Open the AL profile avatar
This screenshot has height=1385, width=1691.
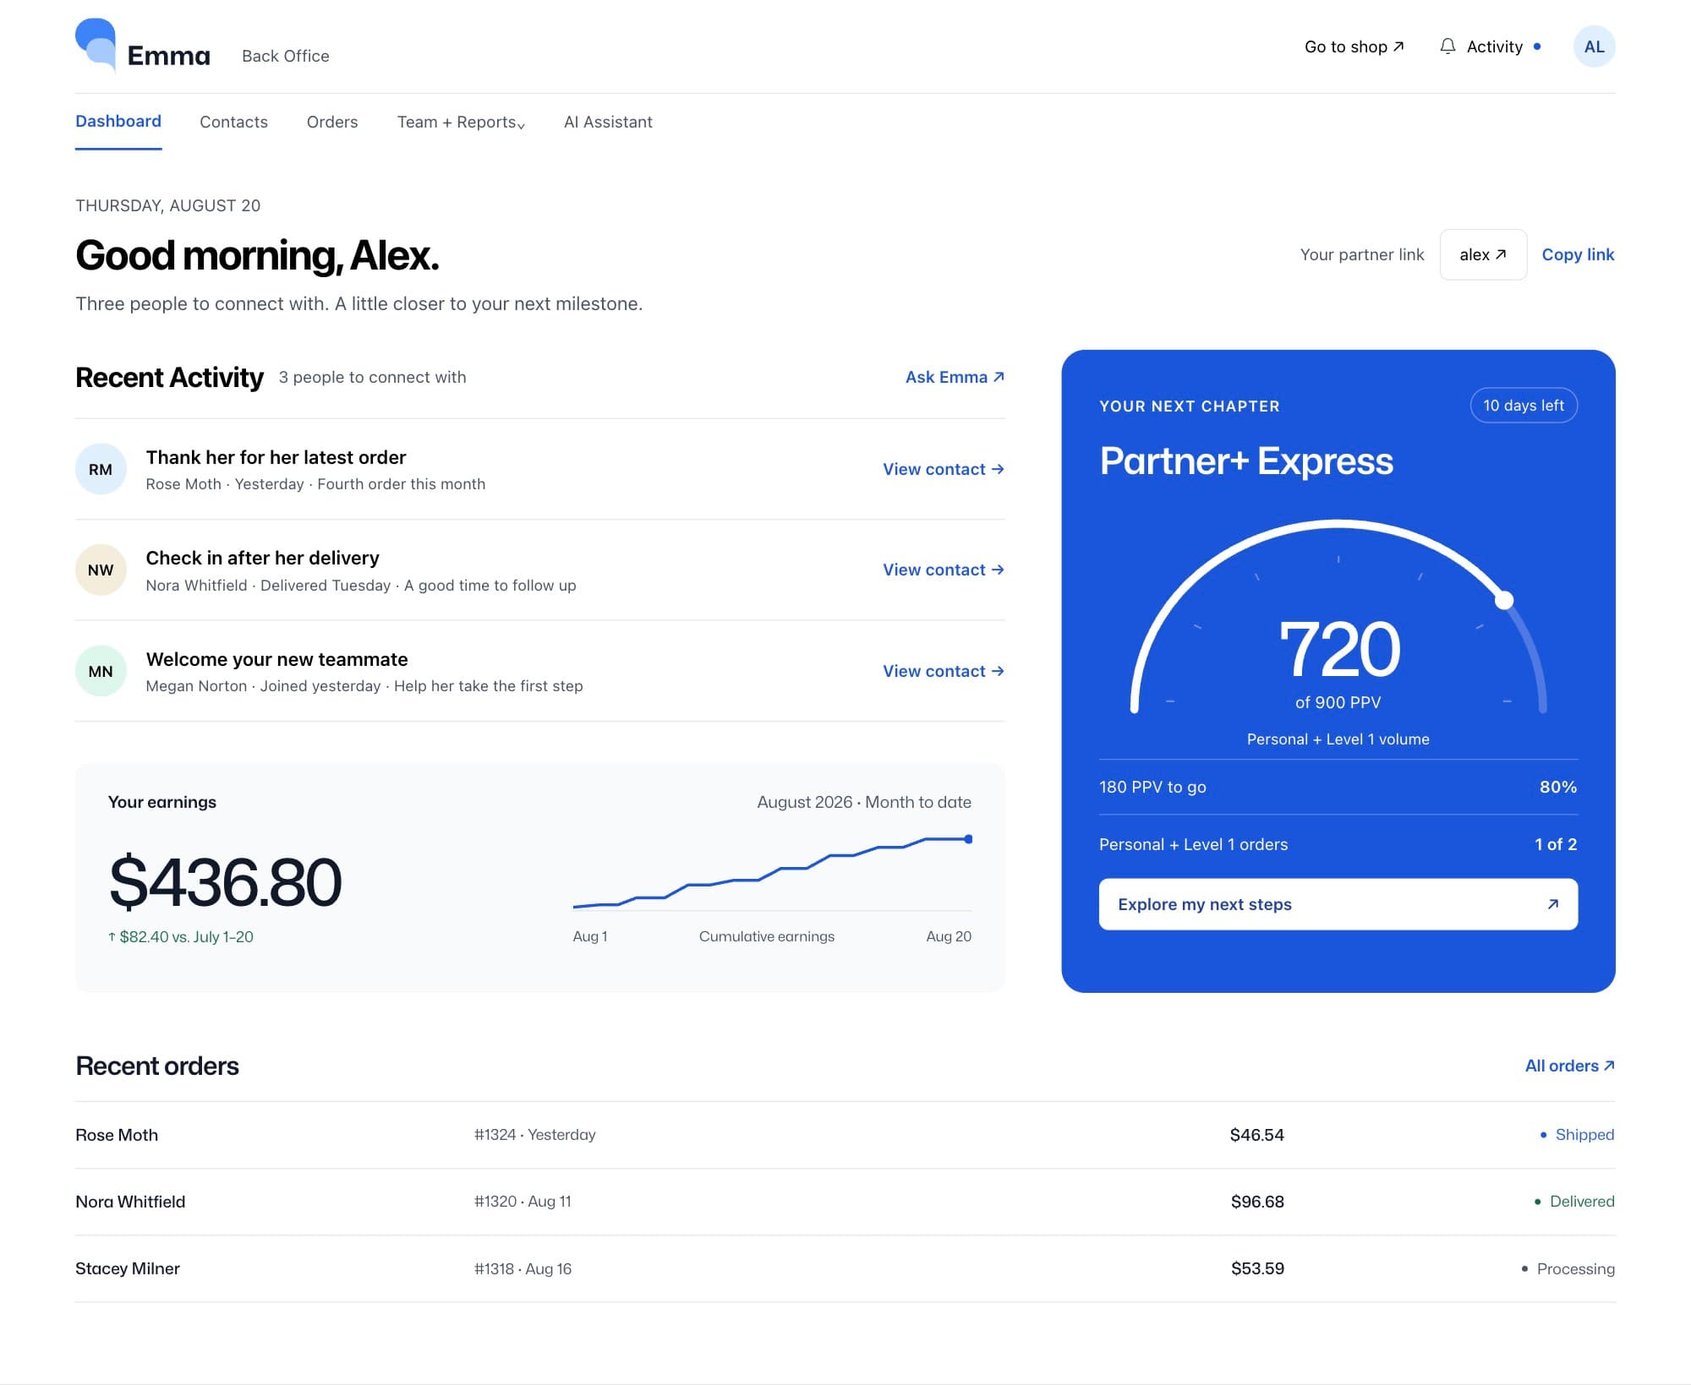1594,46
